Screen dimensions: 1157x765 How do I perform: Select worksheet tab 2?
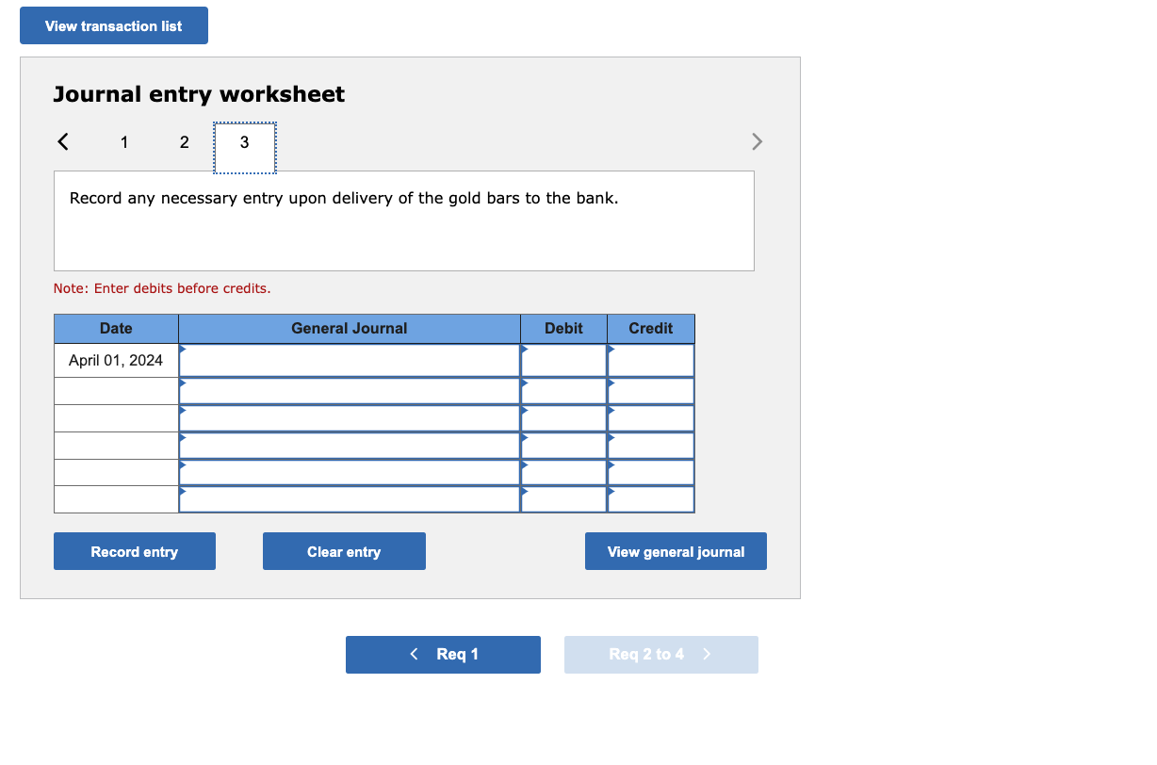184,141
